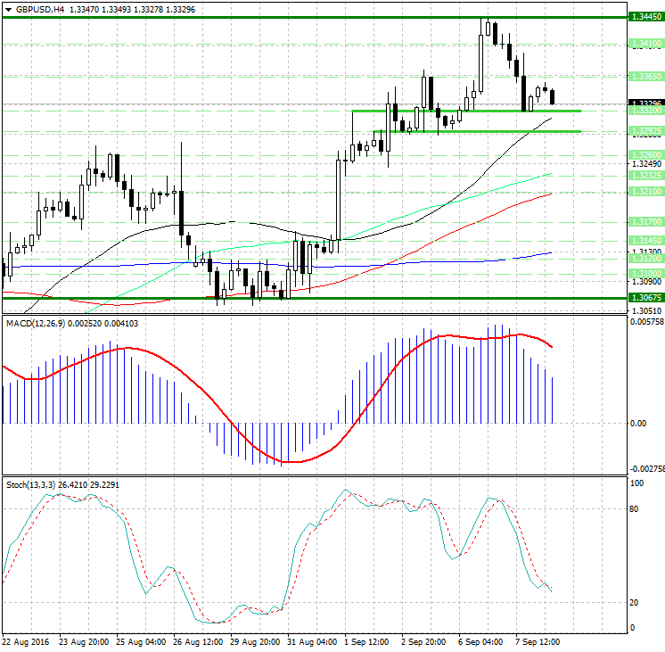Select the 1.32600 price level tag
This screenshot has width=665, height=652.
coord(644,154)
